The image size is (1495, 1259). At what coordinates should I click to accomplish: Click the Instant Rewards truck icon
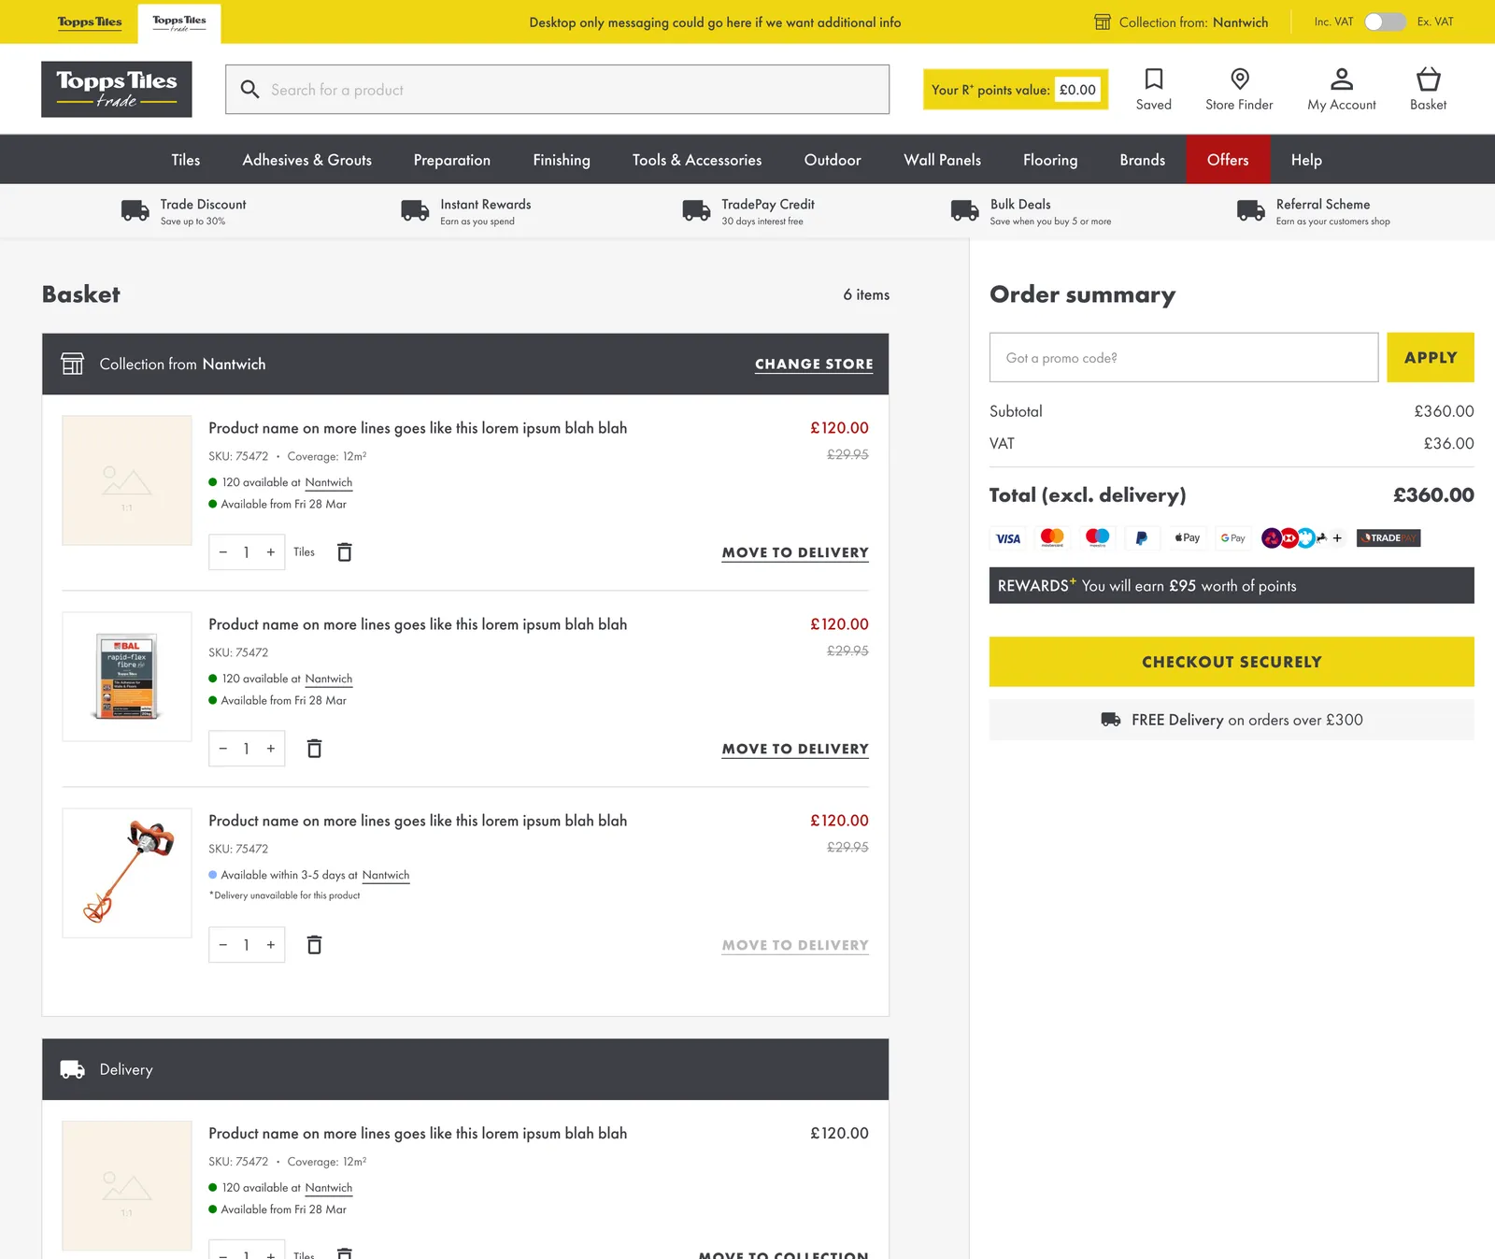[x=415, y=211]
